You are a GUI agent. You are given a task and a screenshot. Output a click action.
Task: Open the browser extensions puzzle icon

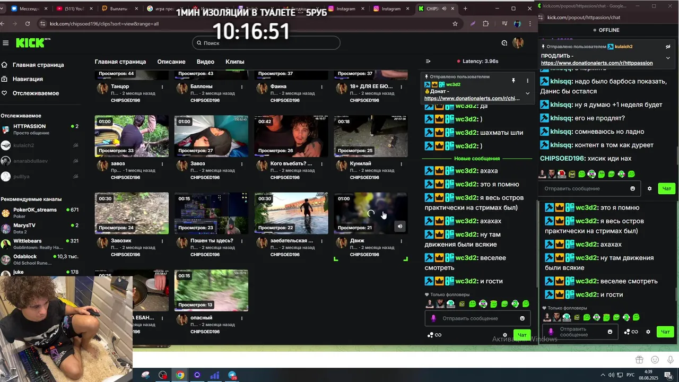coord(485,23)
